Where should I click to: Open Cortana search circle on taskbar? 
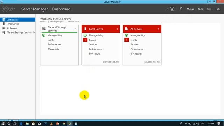(9, 124)
